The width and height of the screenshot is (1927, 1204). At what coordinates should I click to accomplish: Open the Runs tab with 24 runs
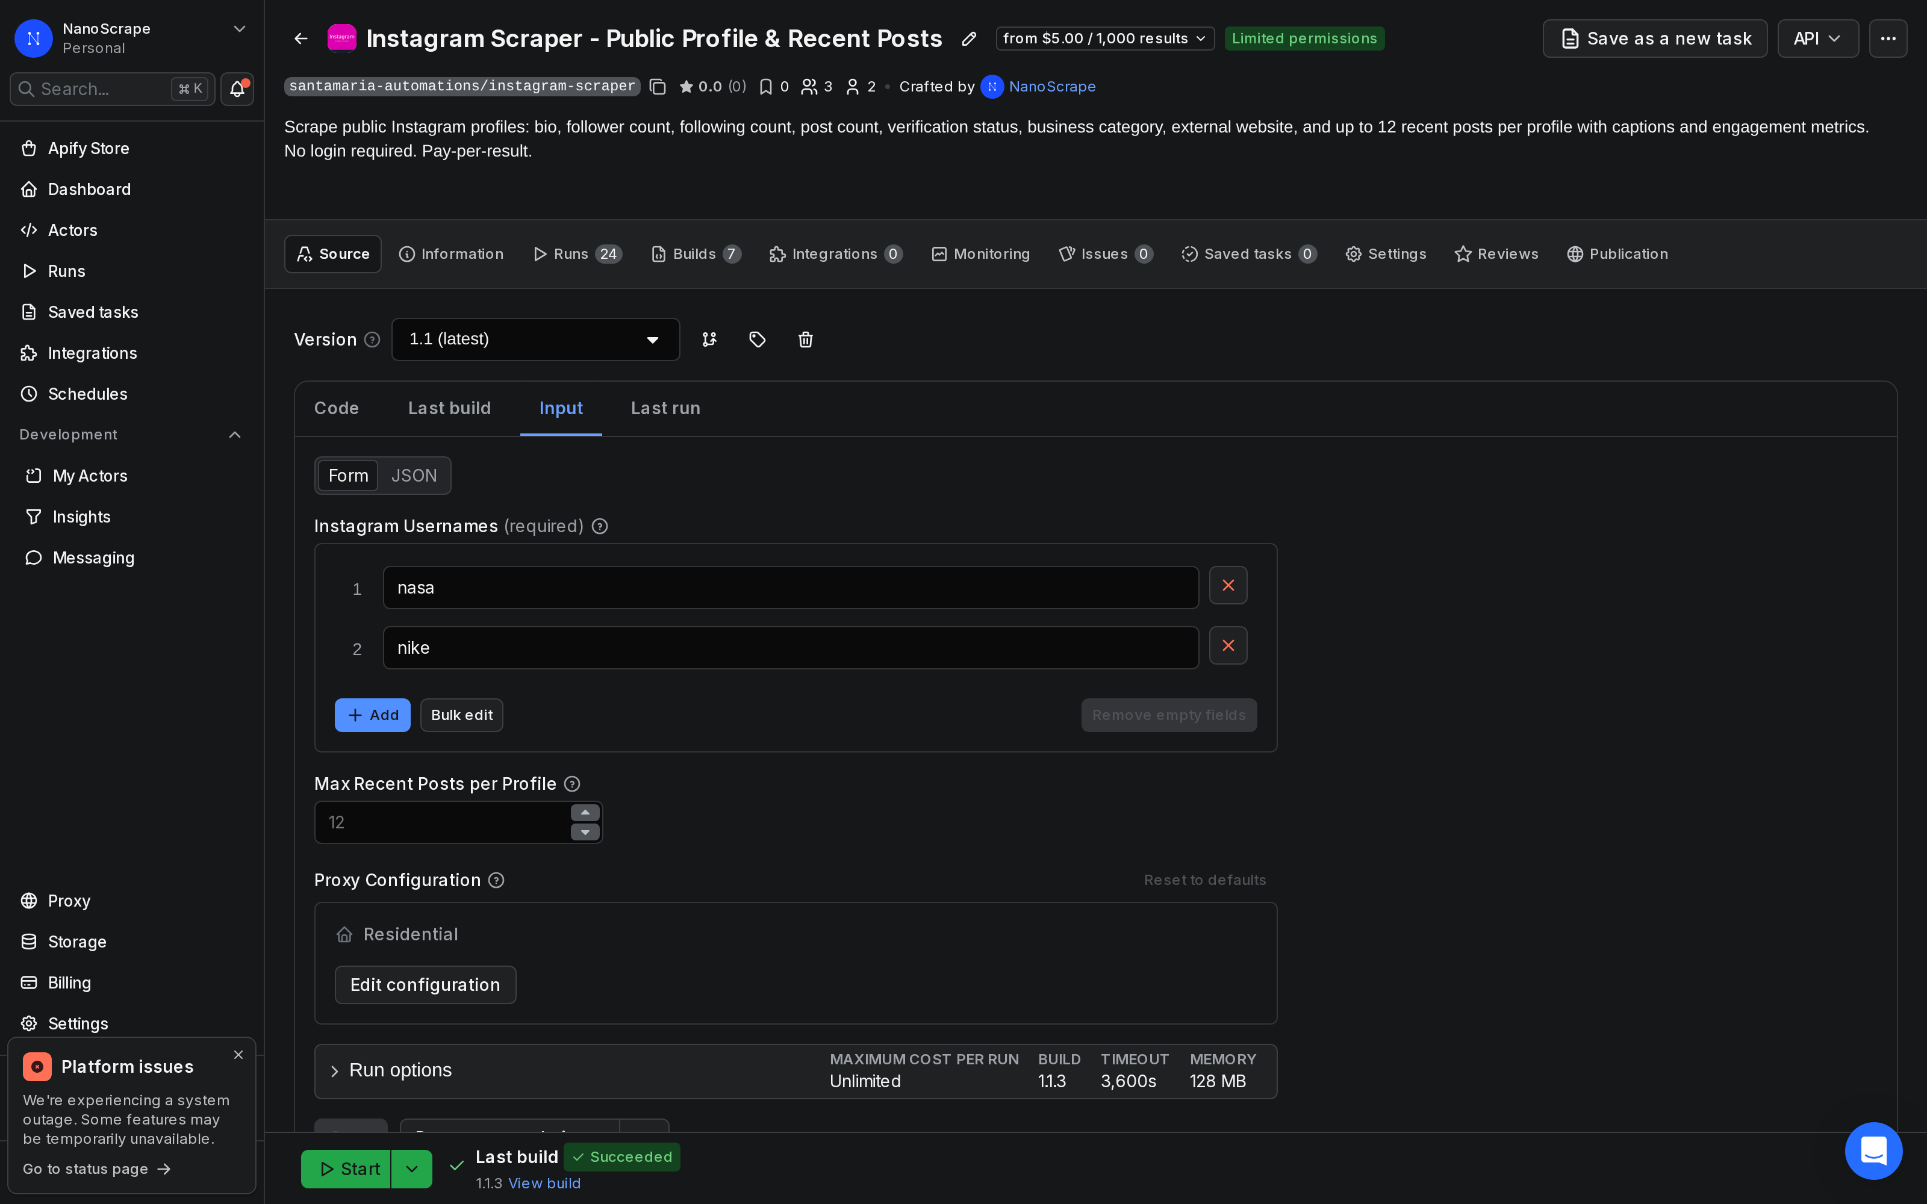click(x=577, y=254)
